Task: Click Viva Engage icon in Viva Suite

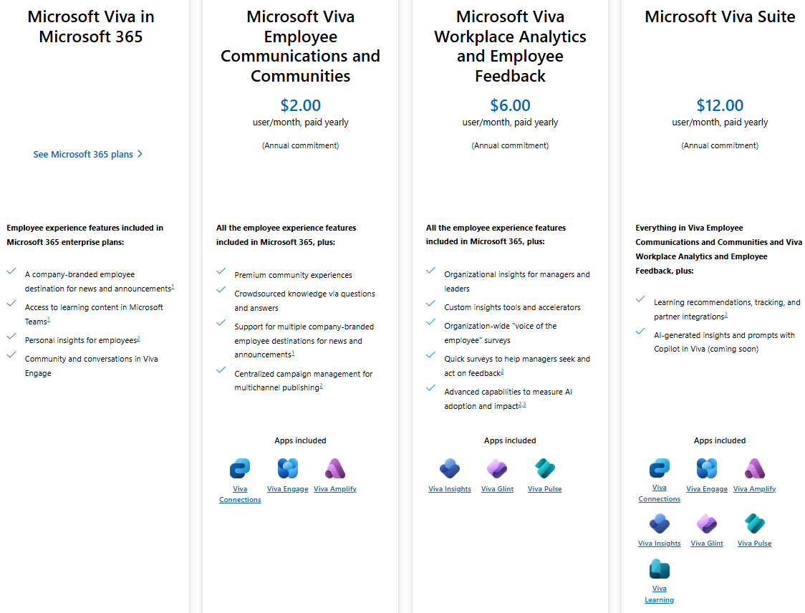Action: (x=707, y=468)
